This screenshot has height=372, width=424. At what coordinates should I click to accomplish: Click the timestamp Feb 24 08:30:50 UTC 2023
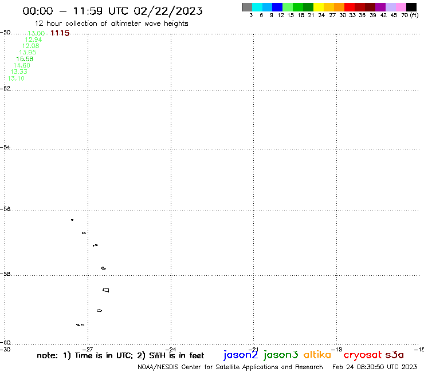[x=375, y=367]
